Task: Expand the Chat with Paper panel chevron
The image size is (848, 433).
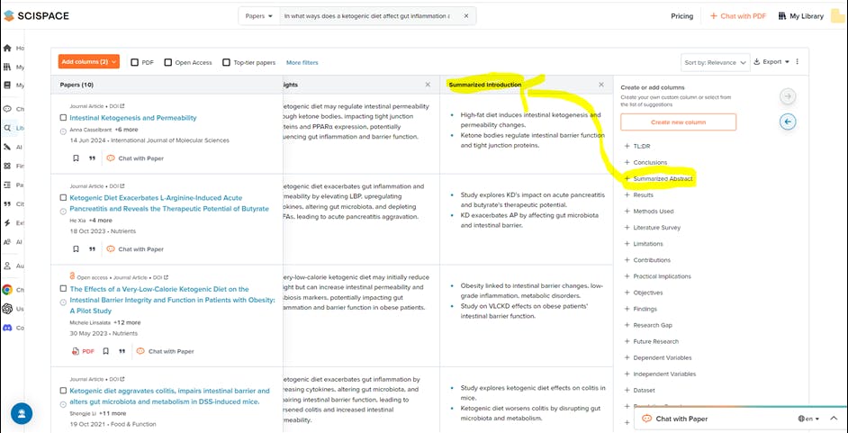Action: [x=834, y=419]
